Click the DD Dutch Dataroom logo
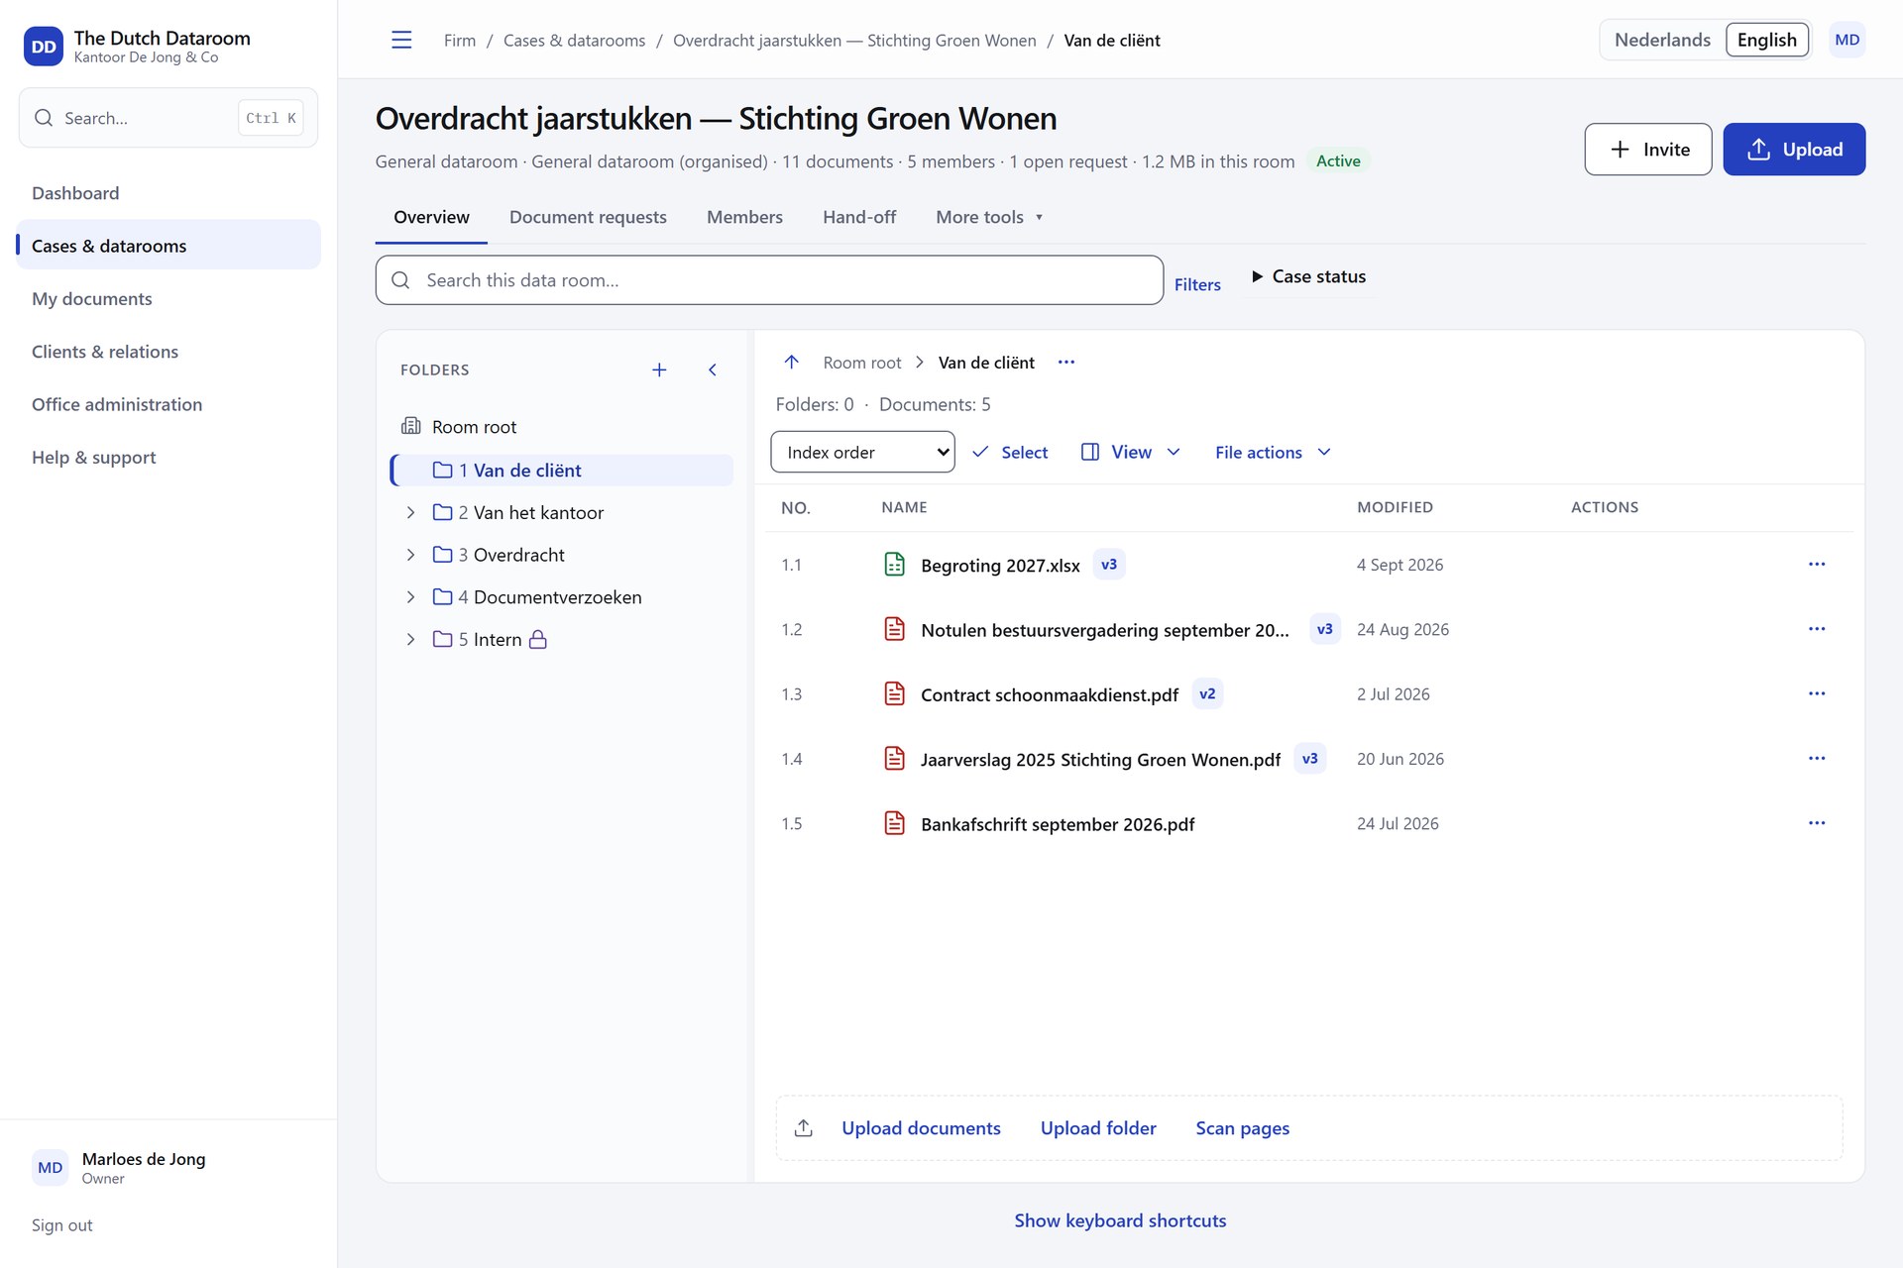The image size is (1903, 1268). coord(44,47)
